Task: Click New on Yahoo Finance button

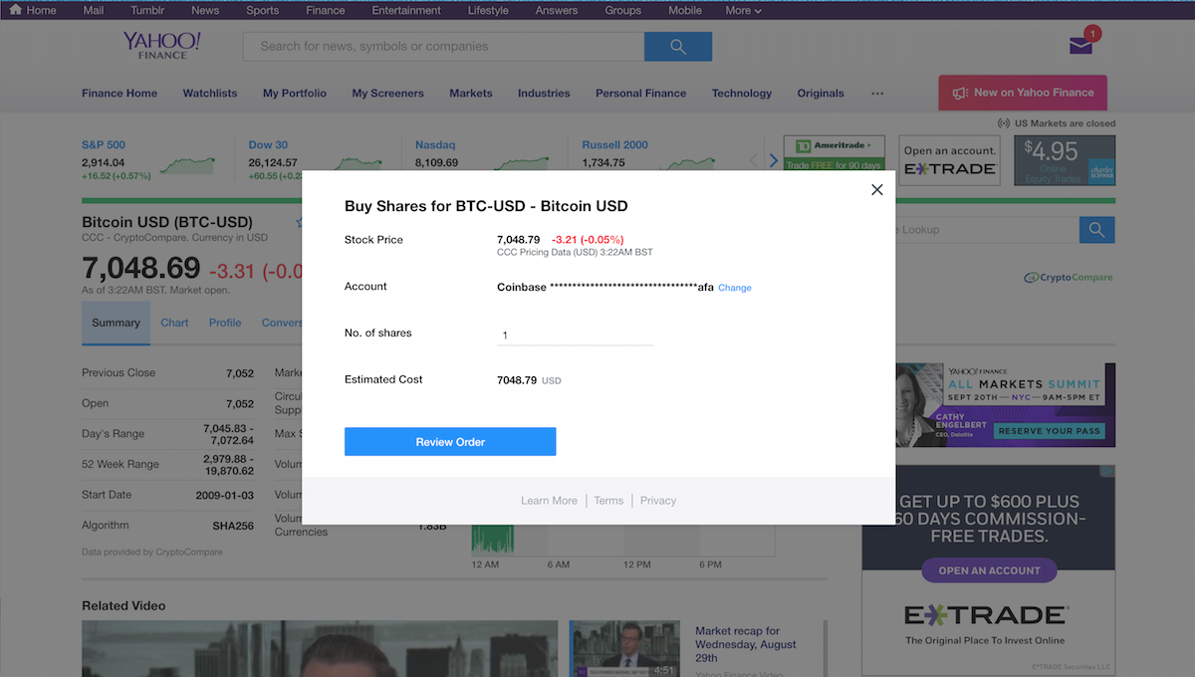Action: [x=1023, y=93]
